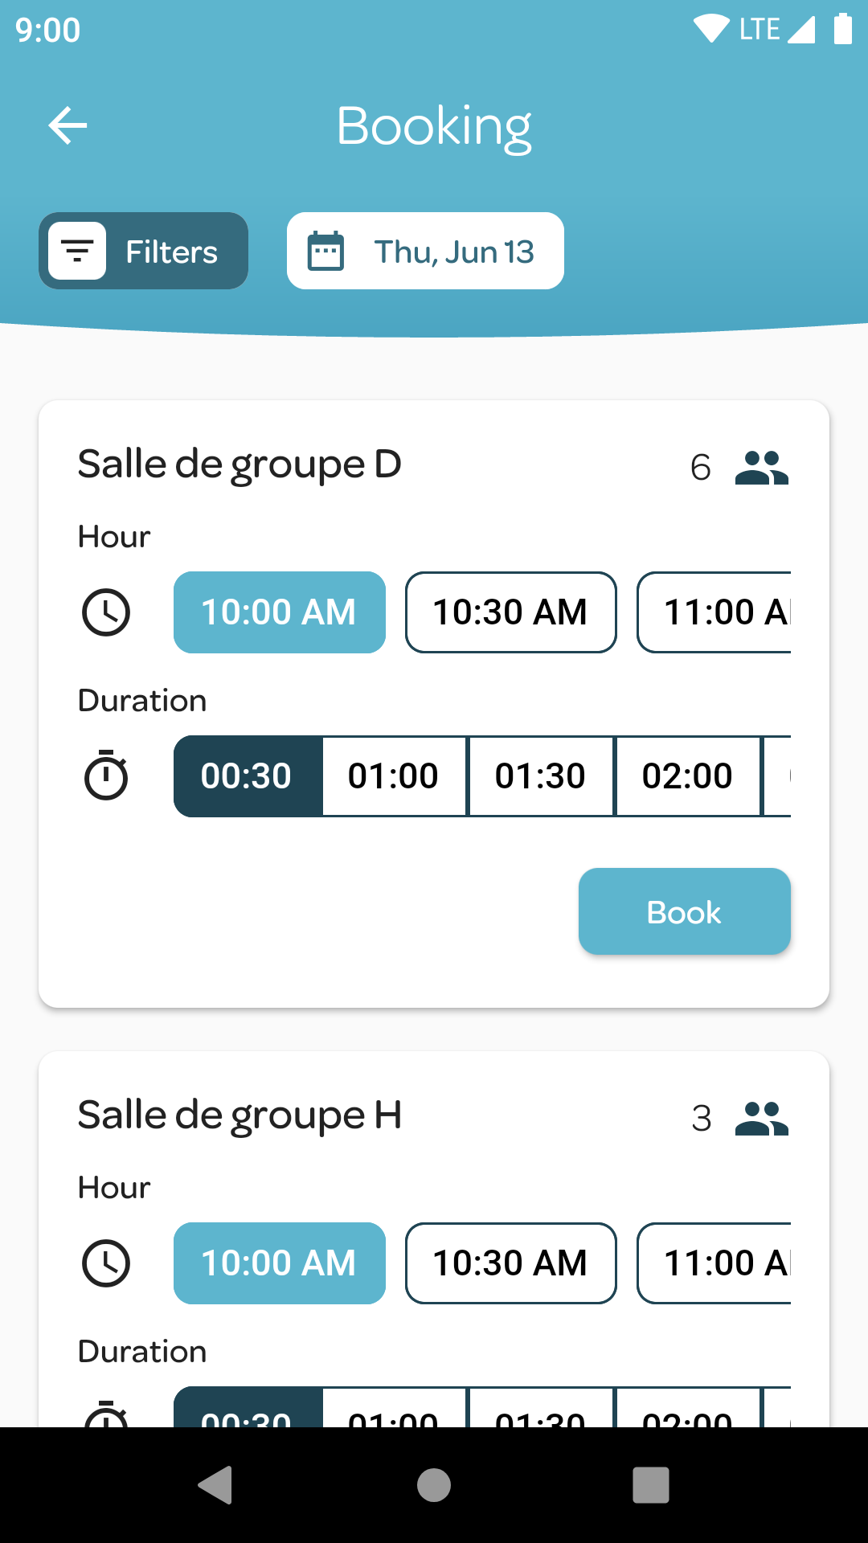Select 10:30 AM for Salle de groupe H

coord(510,1263)
